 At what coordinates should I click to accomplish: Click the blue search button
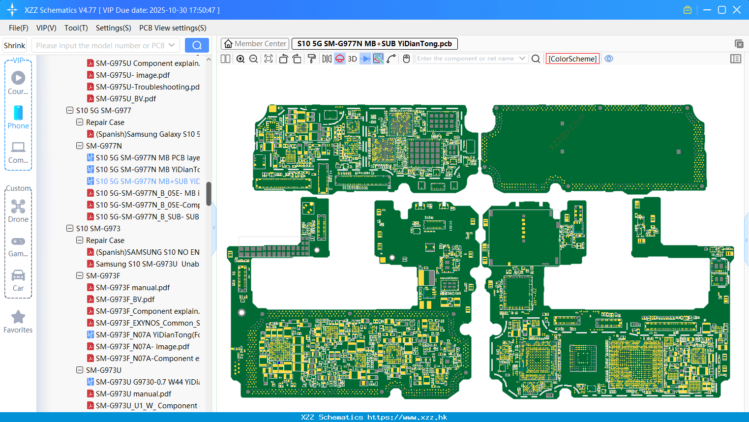(197, 45)
